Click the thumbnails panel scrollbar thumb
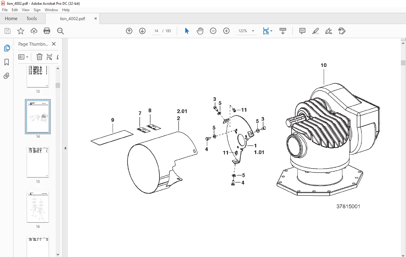The image size is (406, 257). pos(58,85)
